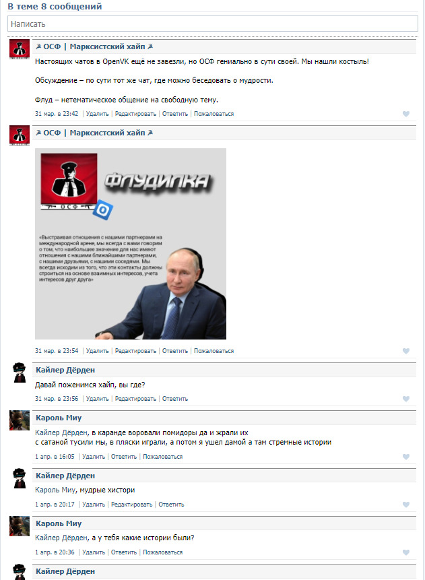This screenshot has width=425, height=580.
Task: Open ОСФ | Марксистский хайп profile on second post
Action: 94,133
